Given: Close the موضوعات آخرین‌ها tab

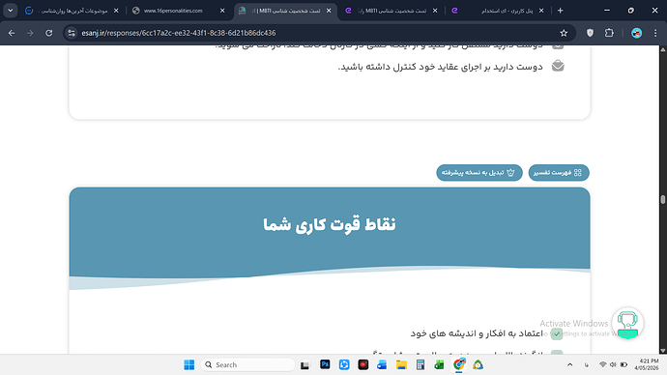Looking at the screenshot, I should 116,11.
